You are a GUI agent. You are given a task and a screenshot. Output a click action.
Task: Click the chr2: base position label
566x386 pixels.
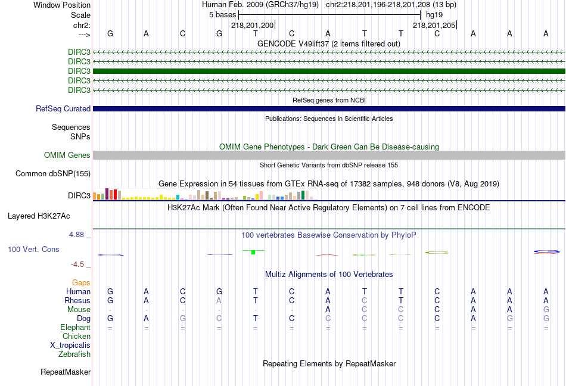pos(82,25)
